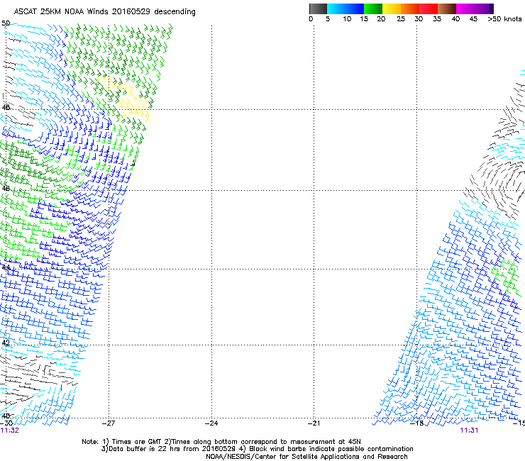Select the '20' label under the color legend

pos(381,19)
